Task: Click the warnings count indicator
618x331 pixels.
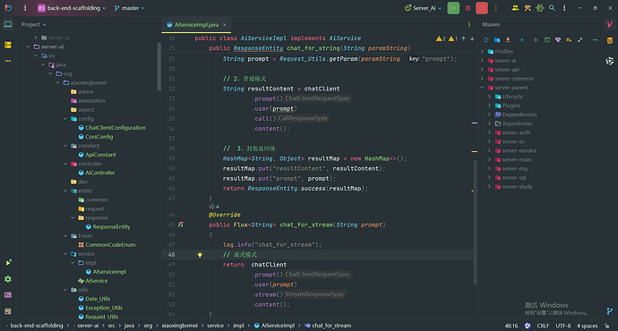Action: tap(447, 38)
